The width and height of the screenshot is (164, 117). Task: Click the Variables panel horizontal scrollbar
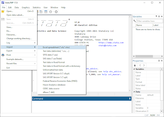point(148,56)
